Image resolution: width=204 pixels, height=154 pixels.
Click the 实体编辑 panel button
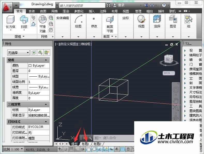[63, 18]
